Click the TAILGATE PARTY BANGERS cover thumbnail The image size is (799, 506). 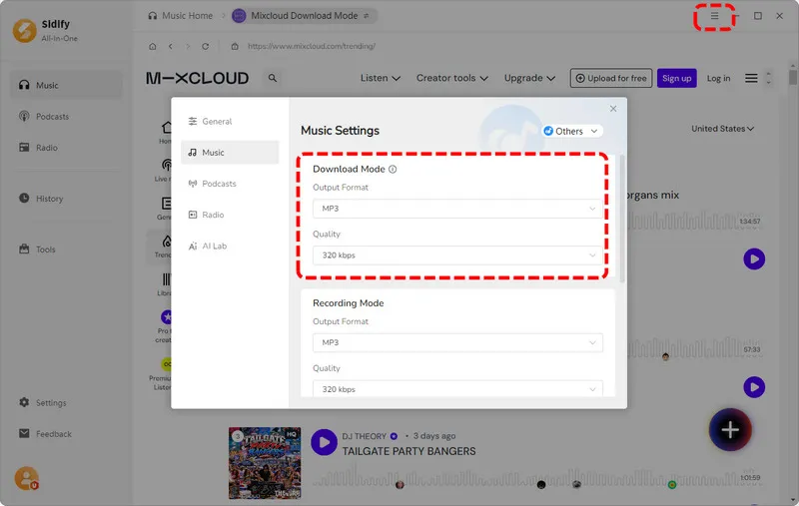[265, 463]
